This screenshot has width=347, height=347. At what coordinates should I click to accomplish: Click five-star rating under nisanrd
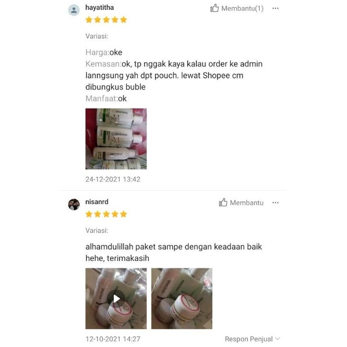pos(106,214)
